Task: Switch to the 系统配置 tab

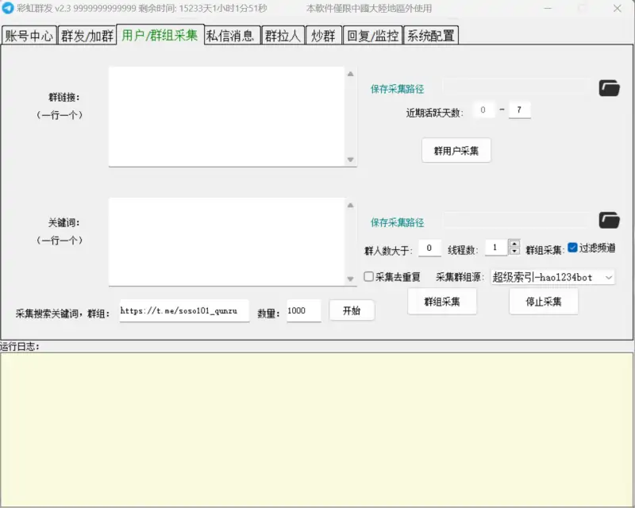Action: pos(429,35)
